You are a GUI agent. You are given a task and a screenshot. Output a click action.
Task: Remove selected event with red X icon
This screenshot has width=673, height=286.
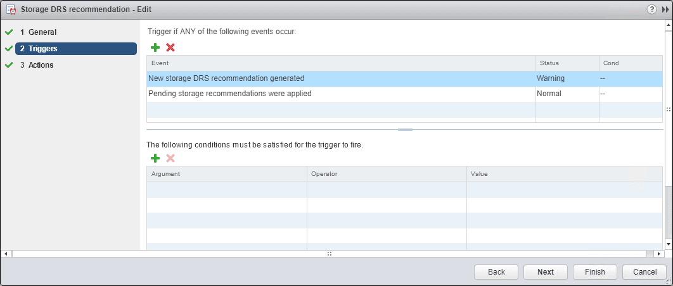170,47
